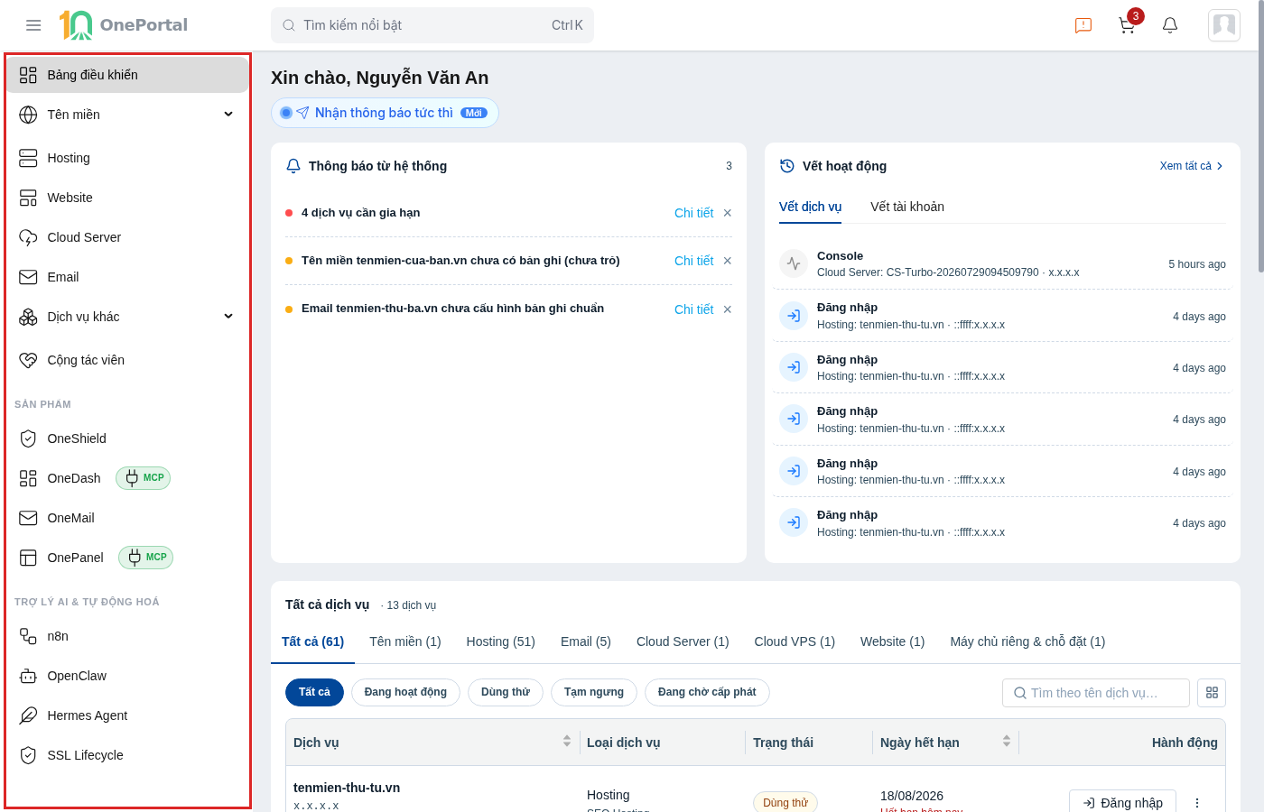
Task: Click the OneMail envelope icon
Action: click(28, 518)
